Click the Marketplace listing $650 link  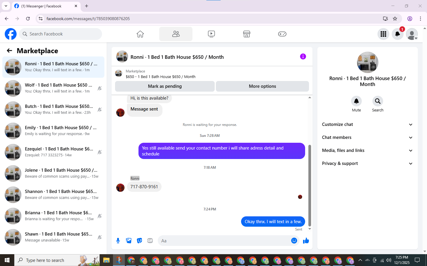click(160, 77)
